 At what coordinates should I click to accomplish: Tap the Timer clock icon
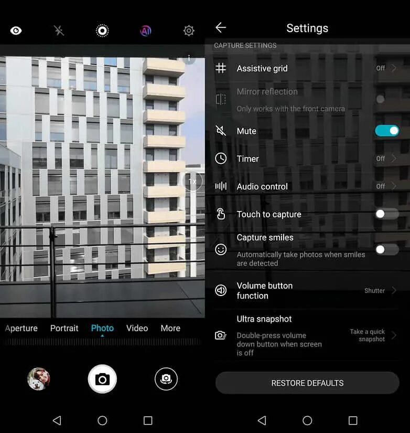pos(221,159)
